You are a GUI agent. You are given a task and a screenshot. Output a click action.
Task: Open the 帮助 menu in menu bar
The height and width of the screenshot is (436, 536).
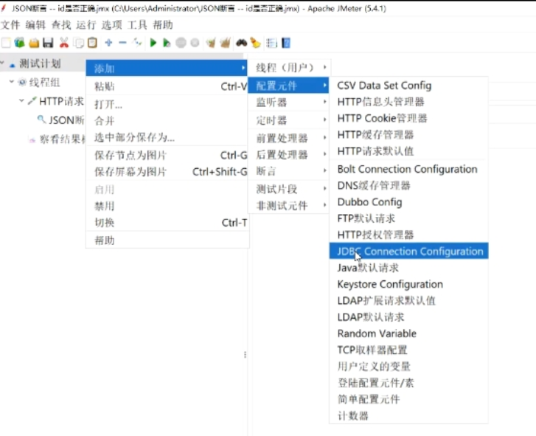(163, 25)
